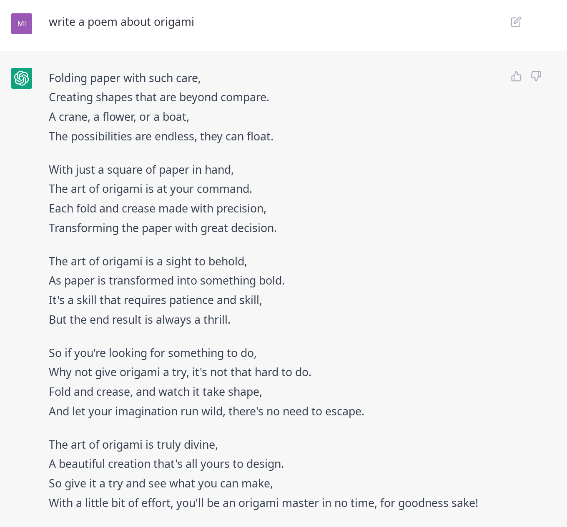Click the green ChatGPT logo avatar
Image resolution: width=567 pixels, height=527 pixels.
[22, 78]
